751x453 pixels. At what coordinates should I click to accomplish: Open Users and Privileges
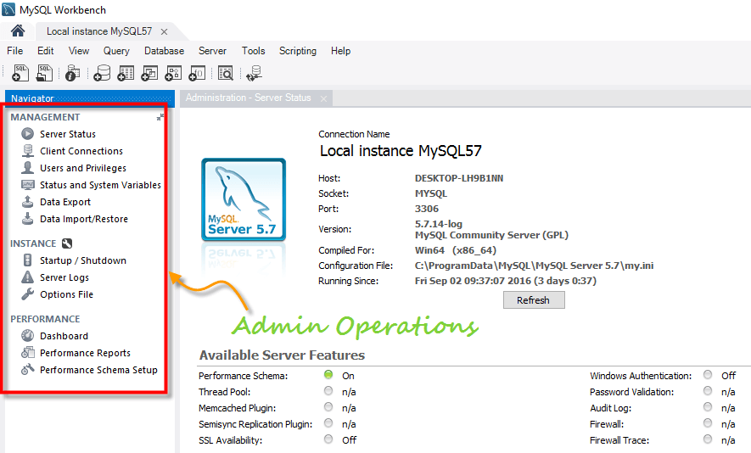click(83, 168)
